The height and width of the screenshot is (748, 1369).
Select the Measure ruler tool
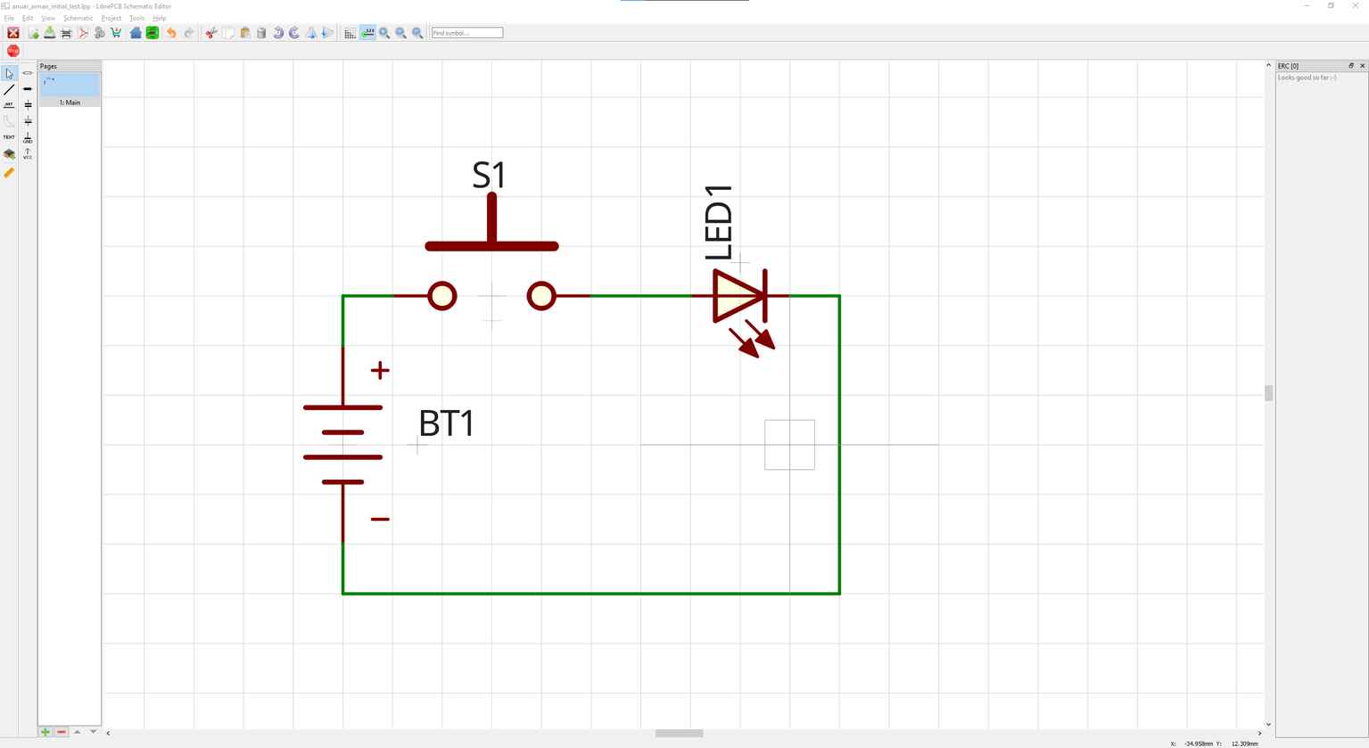(9, 173)
